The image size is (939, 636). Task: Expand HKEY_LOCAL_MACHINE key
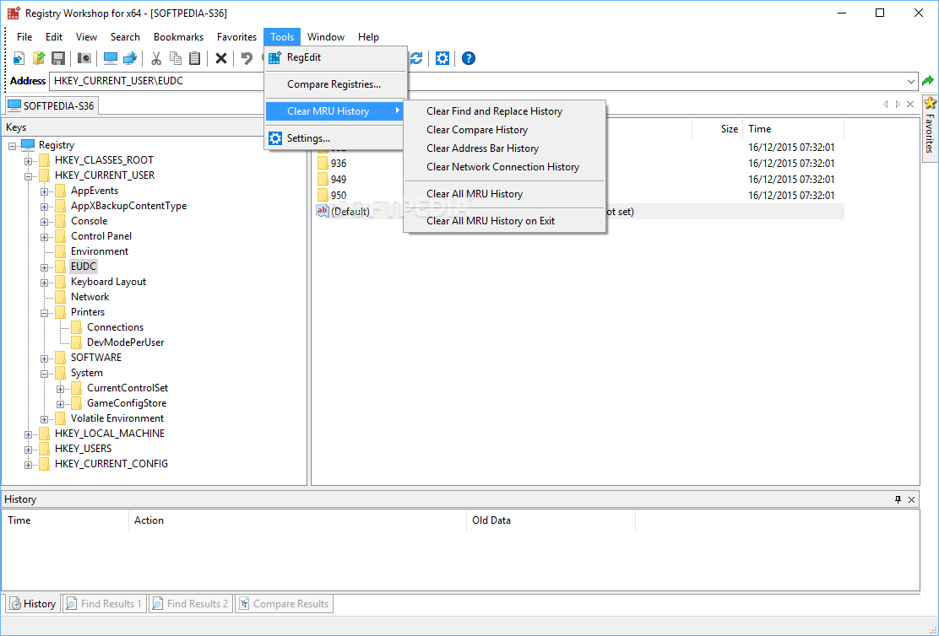tap(28, 434)
